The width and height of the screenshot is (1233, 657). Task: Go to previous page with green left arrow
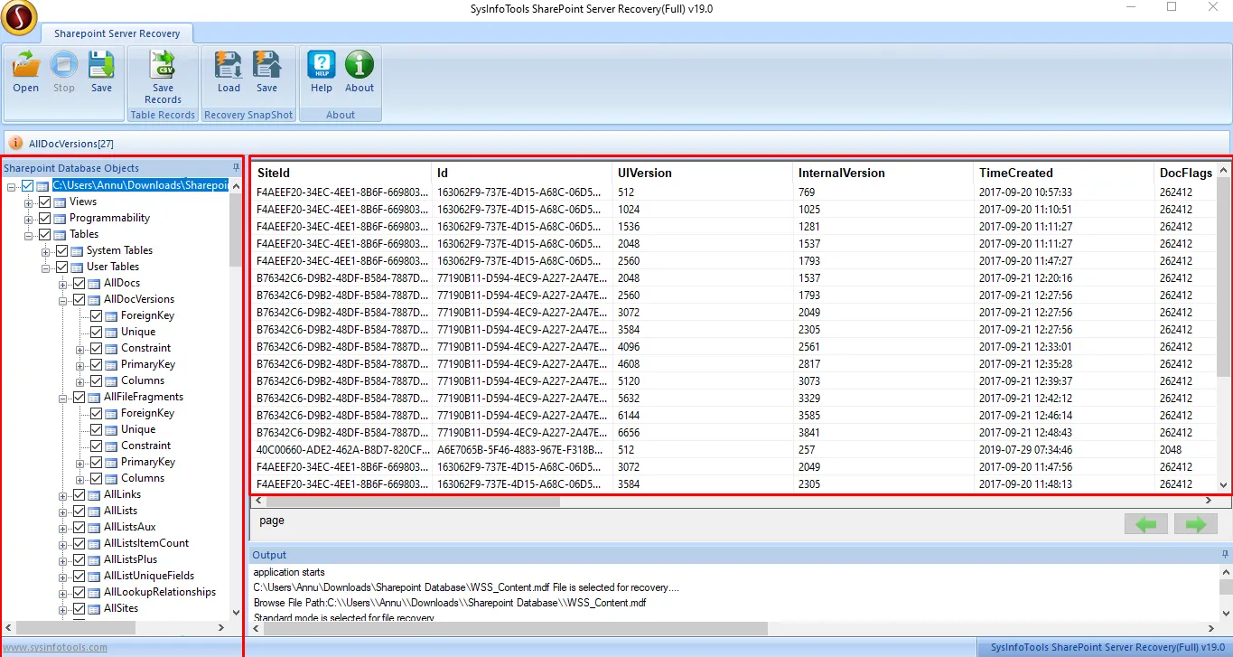pyautogui.click(x=1145, y=524)
